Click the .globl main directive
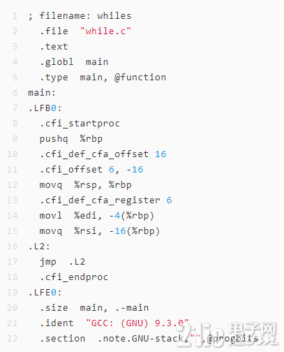Screen dimensions: 284x352 click(74, 62)
